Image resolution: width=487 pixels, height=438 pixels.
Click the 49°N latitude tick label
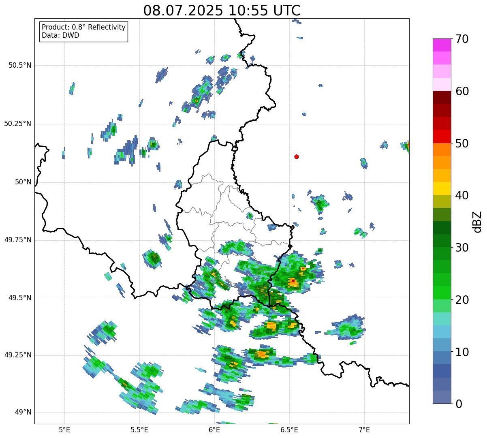coord(23,412)
